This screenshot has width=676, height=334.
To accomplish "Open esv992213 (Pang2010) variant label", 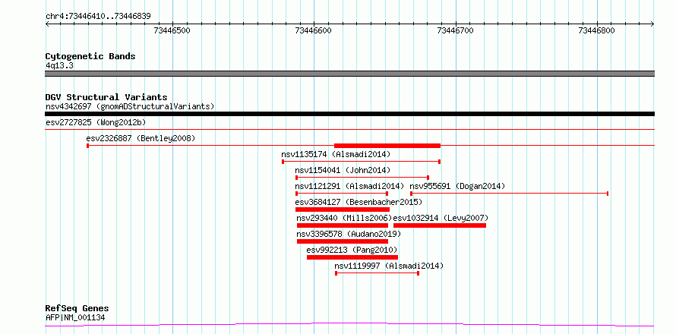I will (x=352, y=250).
